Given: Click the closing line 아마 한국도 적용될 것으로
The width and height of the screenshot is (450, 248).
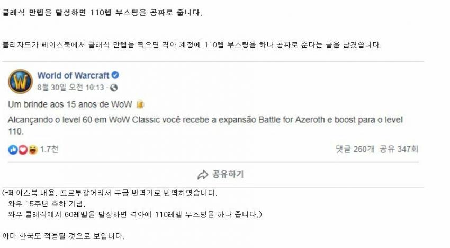Looking at the screenshot, I should click(x=64, y=236).
